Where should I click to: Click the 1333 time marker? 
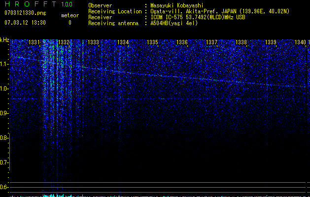(93, 42)
